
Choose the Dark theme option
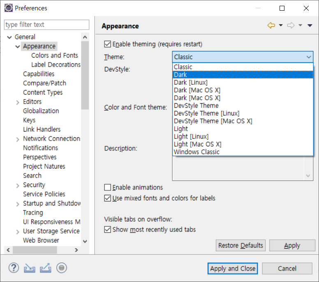click(243, 75)
